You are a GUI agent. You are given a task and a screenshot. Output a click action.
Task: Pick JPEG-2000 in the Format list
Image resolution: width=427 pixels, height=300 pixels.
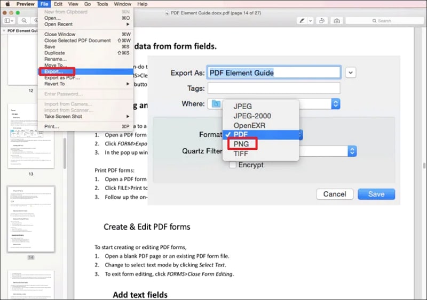(260, 116)
